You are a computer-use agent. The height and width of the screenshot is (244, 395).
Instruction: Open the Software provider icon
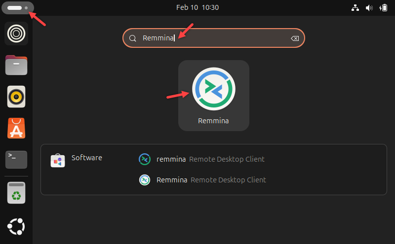click(x=58, y=160)
